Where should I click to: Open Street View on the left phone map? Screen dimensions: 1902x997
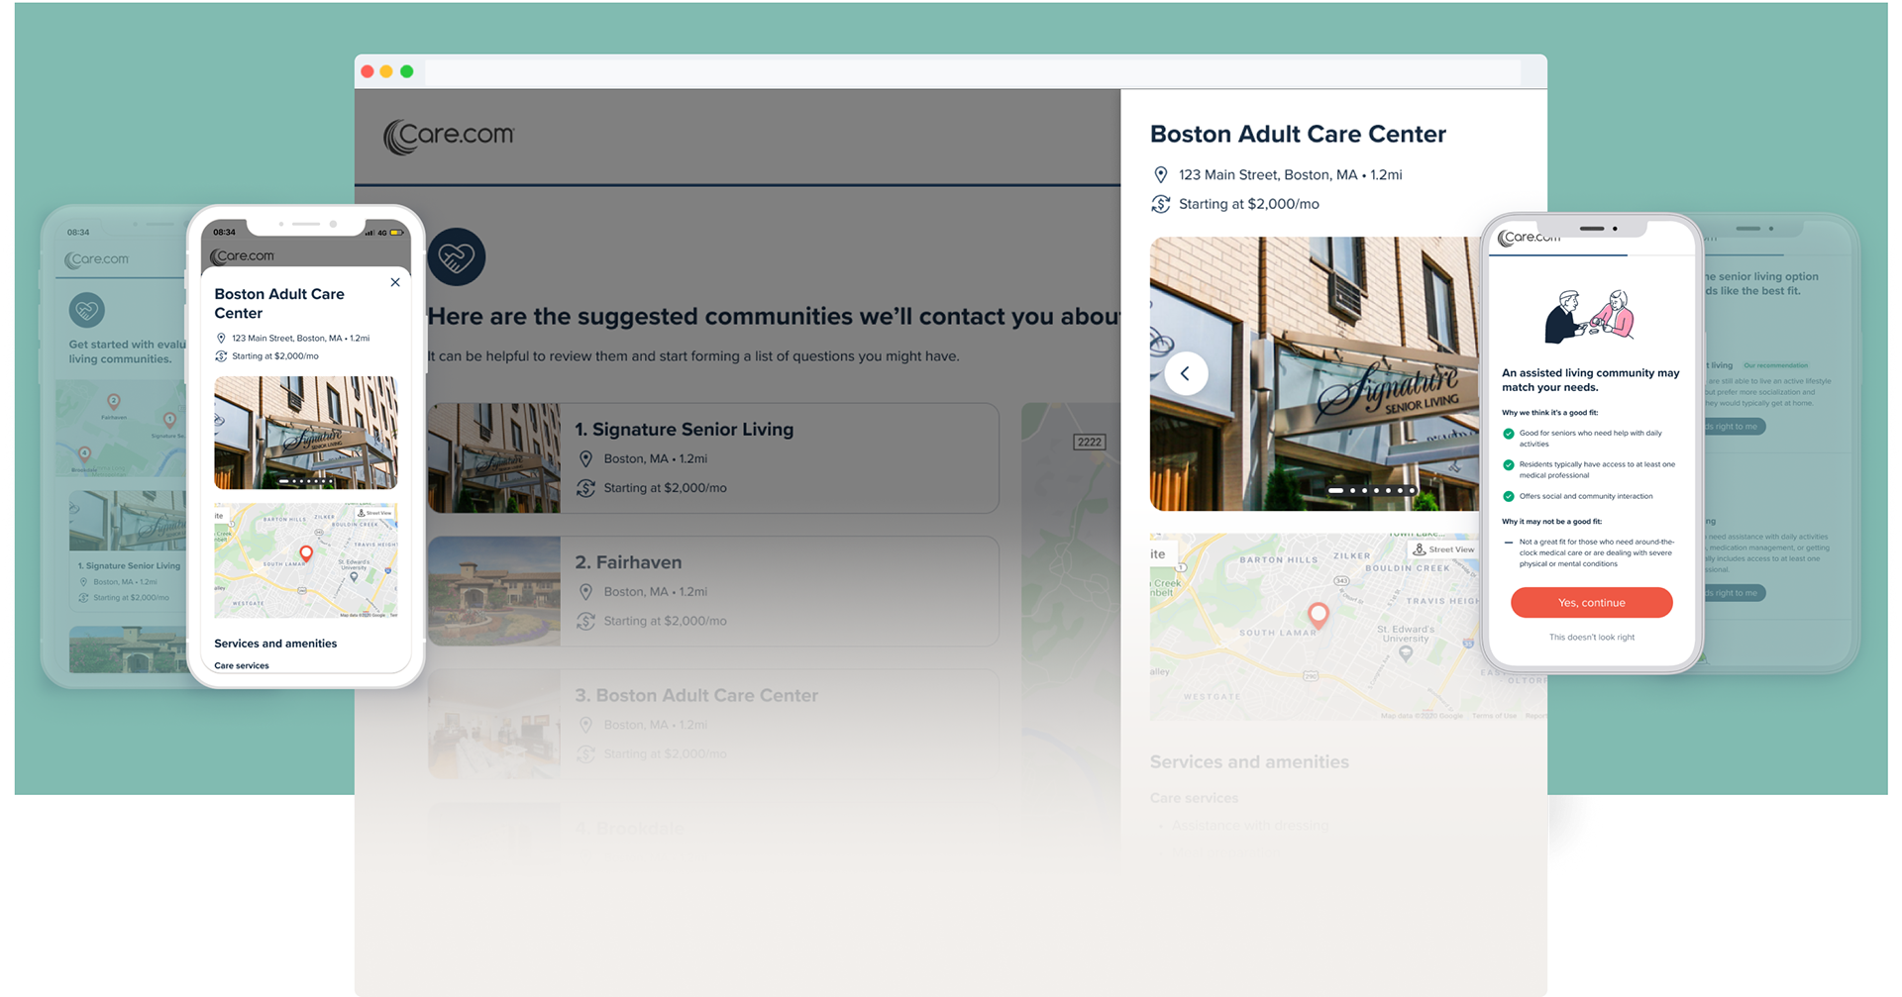click(x=375, y=513)
